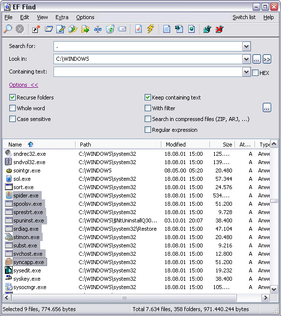This screenshot has height=316, width=281.
Task: Open the Search for dropdown
Action: point(246,47)
